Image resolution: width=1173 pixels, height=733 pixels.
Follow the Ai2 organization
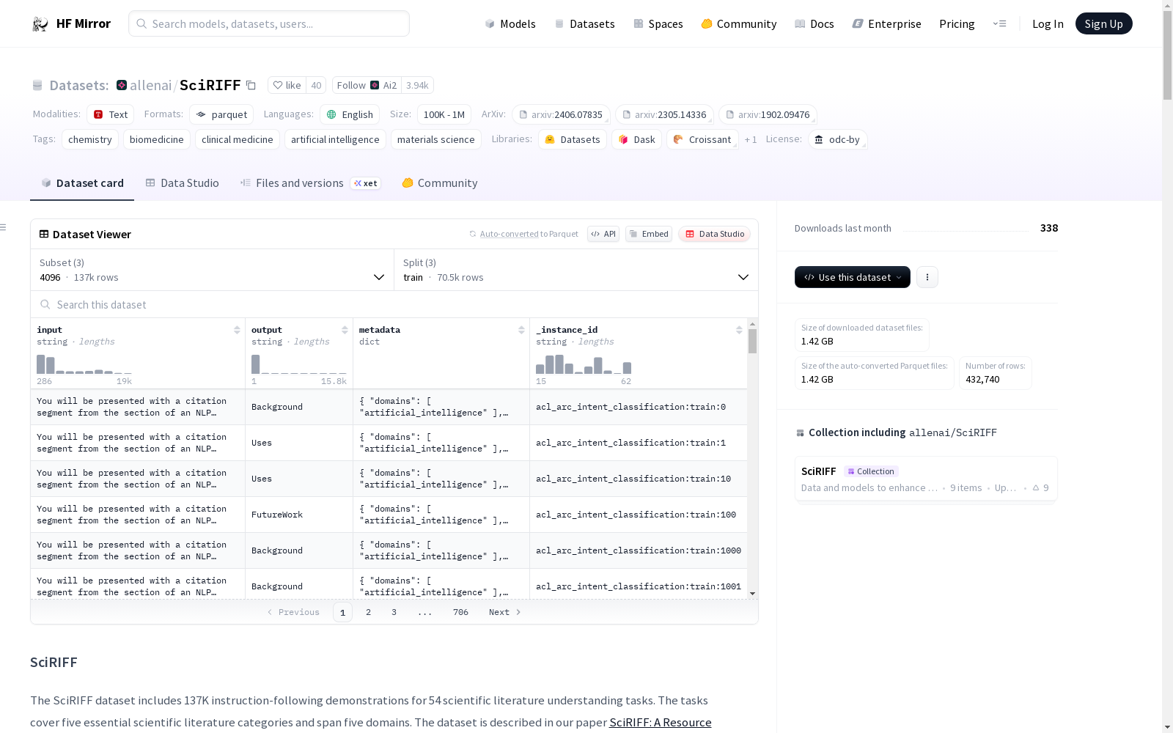(x=367, y=85)
